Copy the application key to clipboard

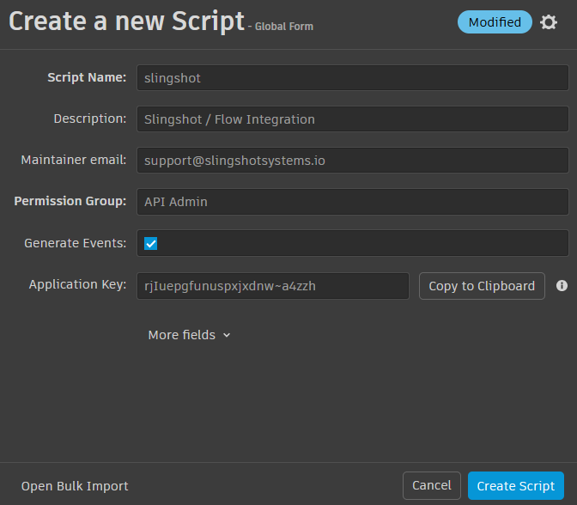(x=481, y=286)
